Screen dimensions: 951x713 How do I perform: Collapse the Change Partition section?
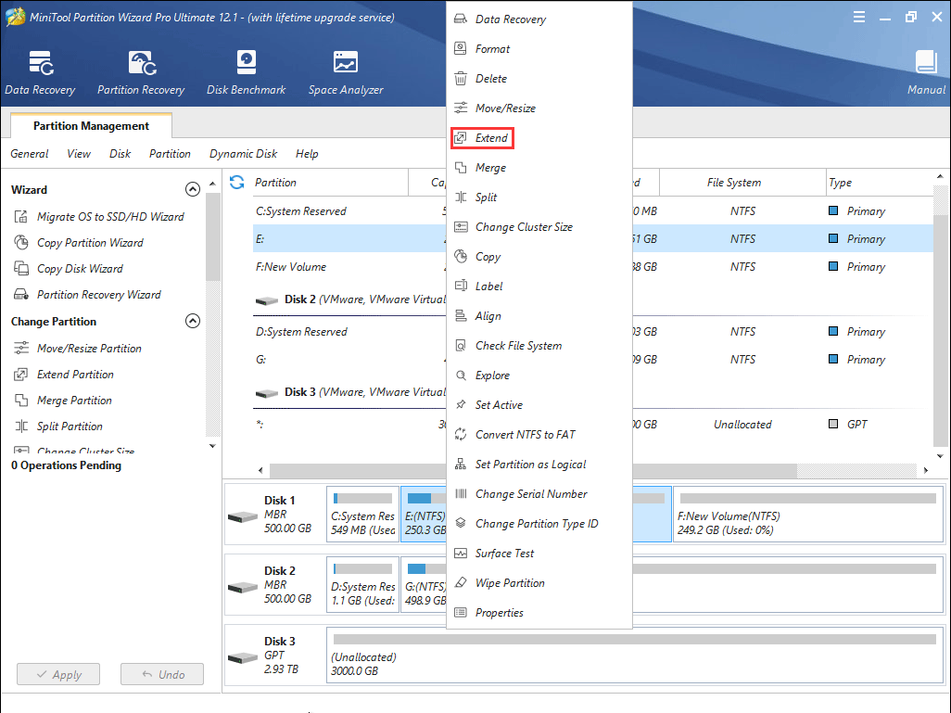click(x=192, y=321)
